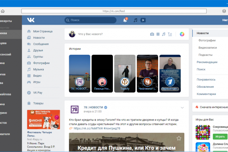Open the Долина Сладостей game icon
Viewport: 228px width, 152px height.
click(x=203, y=147)
